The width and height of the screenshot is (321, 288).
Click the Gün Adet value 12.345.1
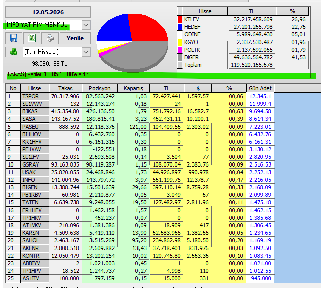[x=260, y=96]
